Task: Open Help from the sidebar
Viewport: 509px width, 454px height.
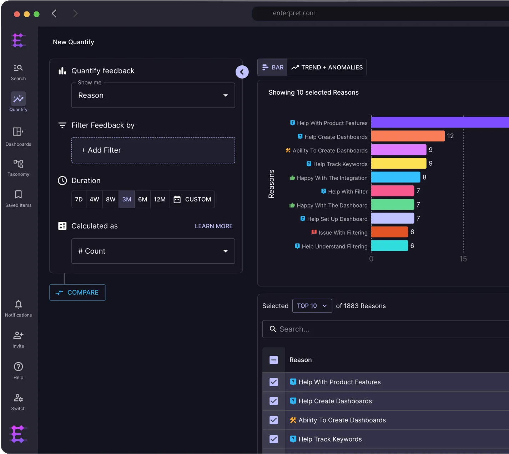Action: (18, 370)
